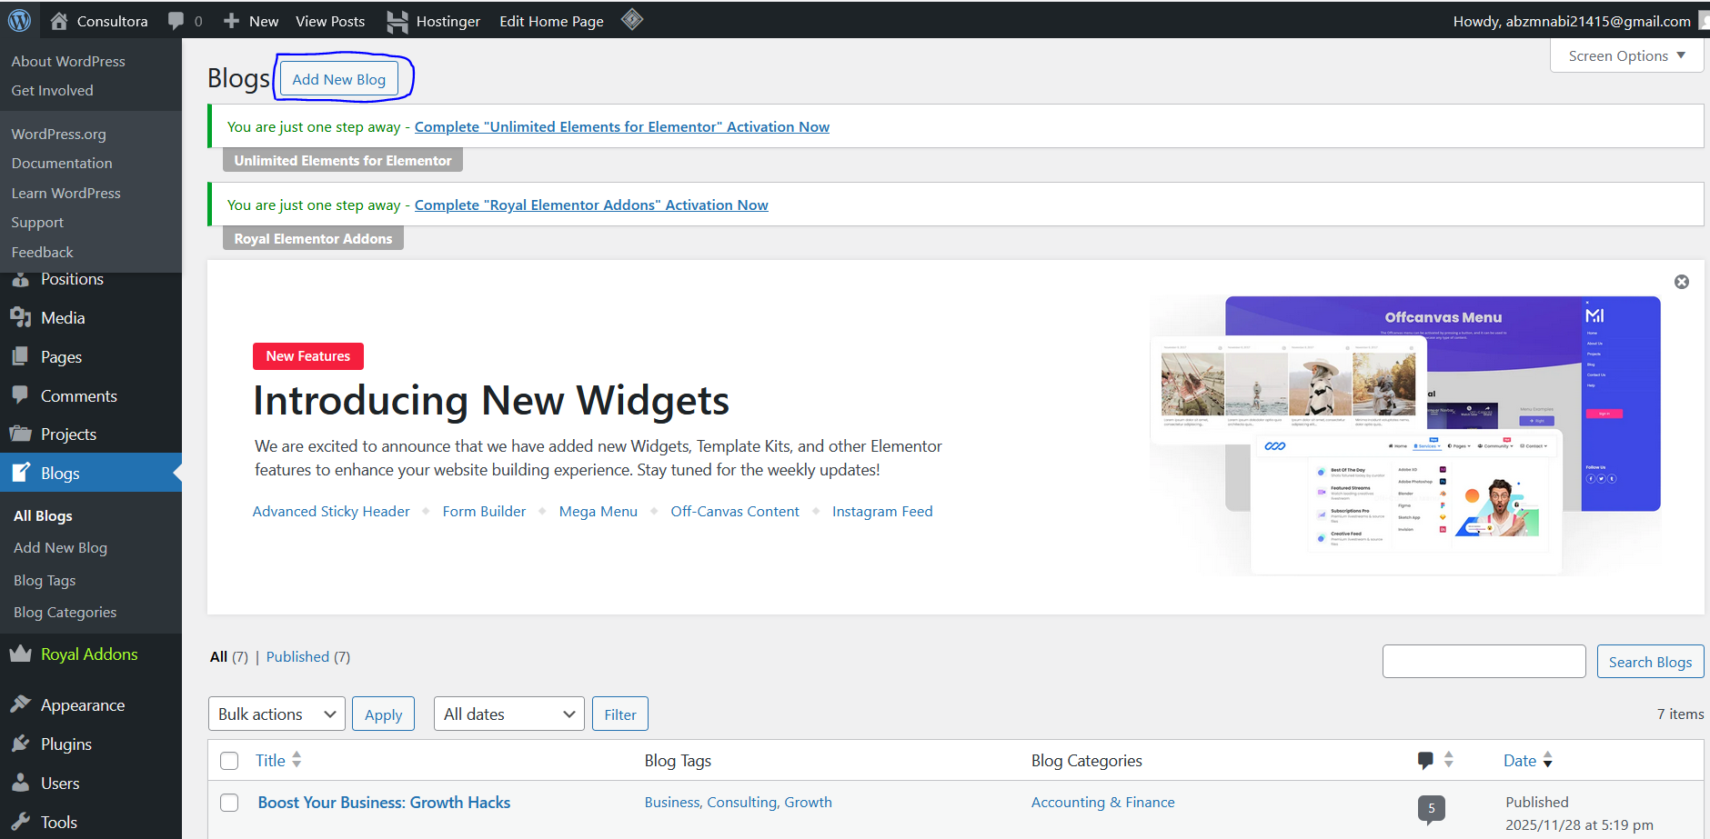This screenshot has height=839, width=1710.
Task: Select View Posts in the admin bar
Action: click(330, 20)
